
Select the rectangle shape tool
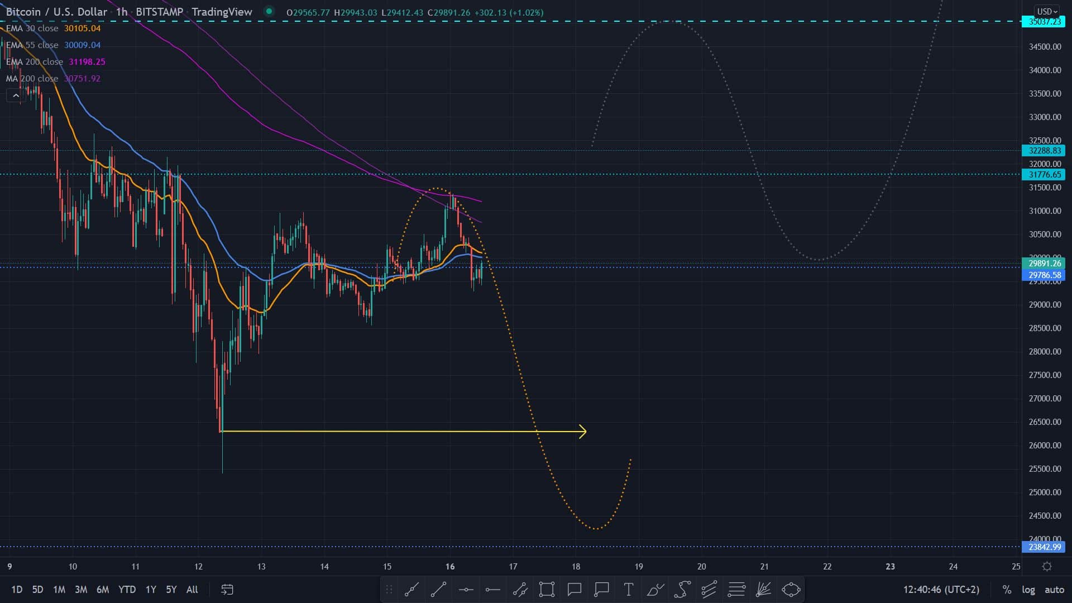click(547, 589)
